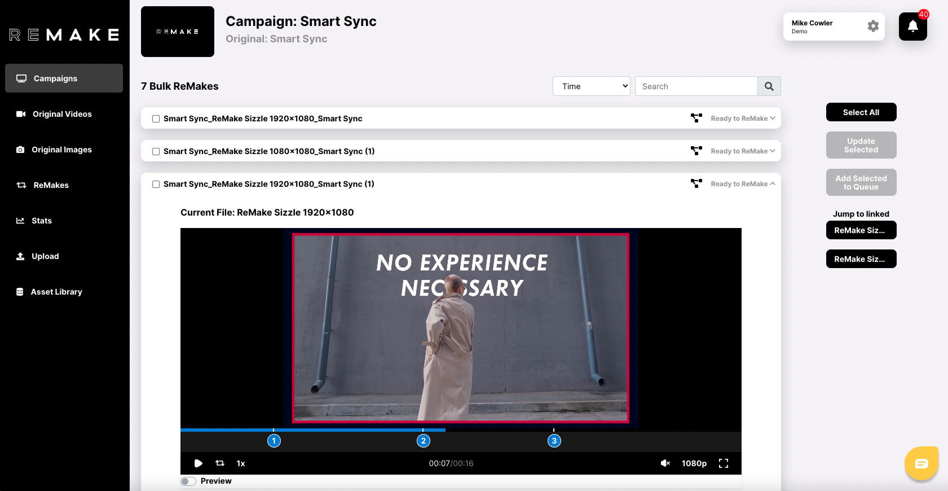Open the notifications bell

pyautogui.click(x=912, y=27)
